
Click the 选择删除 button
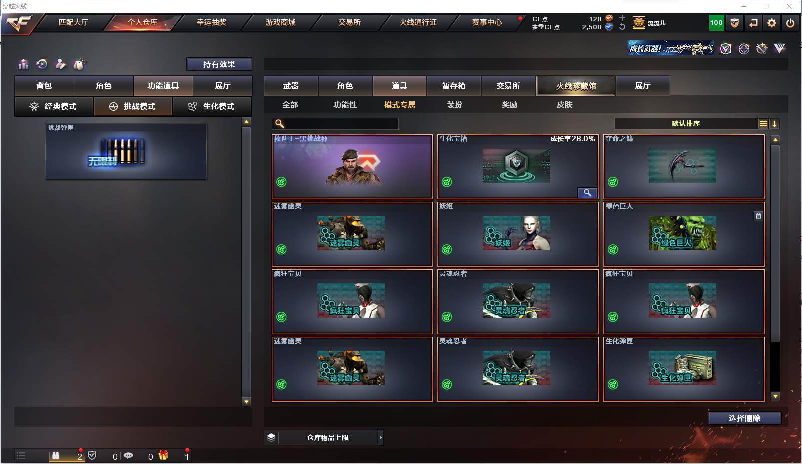coord(744,418)
